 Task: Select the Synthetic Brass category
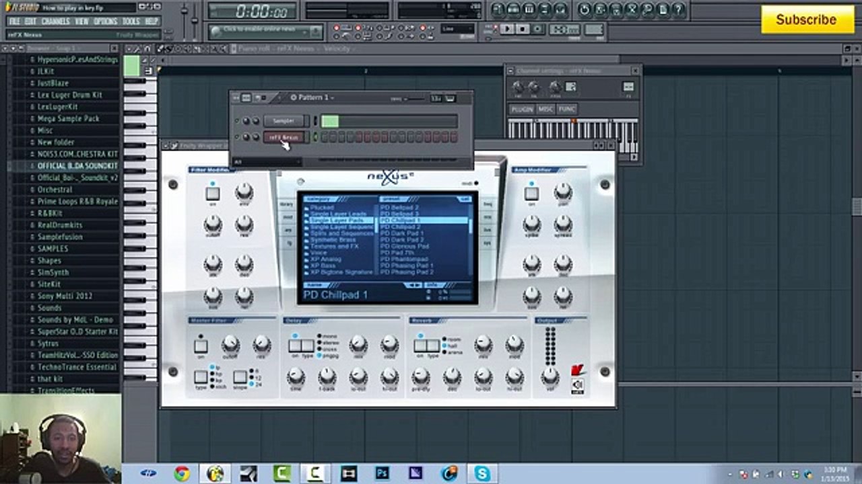tap(333, 240)
